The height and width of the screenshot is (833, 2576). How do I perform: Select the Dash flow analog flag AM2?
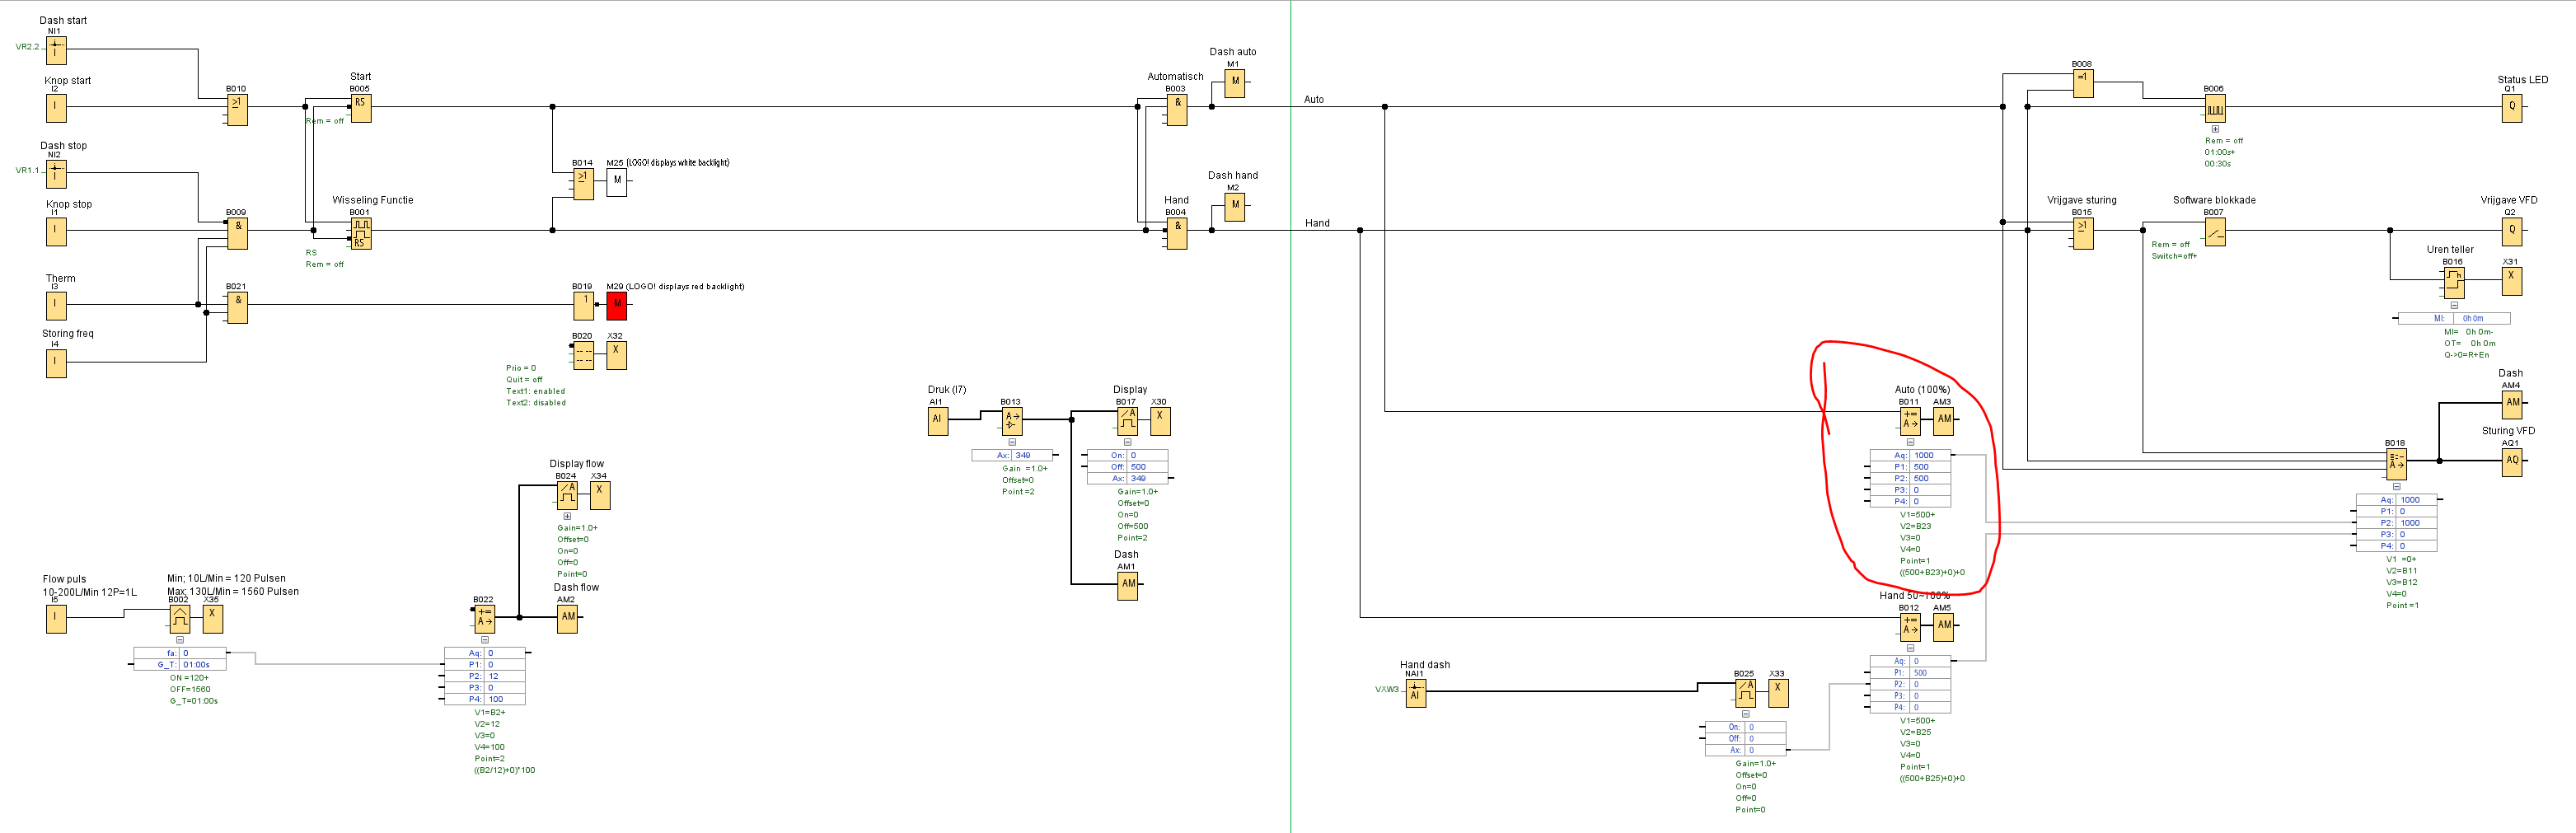coord(568,618)
